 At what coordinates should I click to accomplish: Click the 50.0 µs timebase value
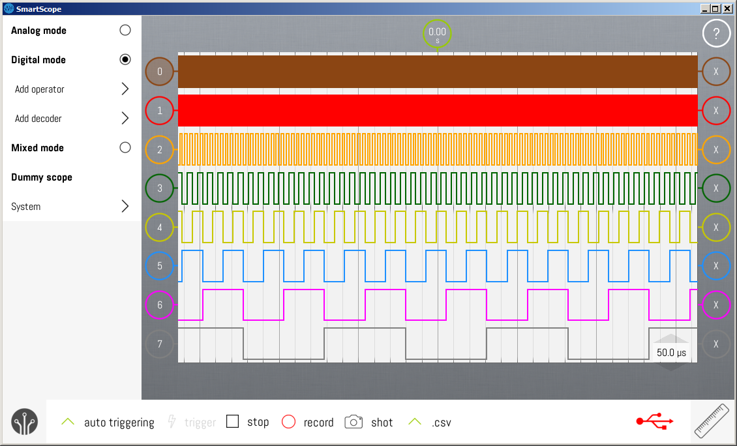tap(671, 353)
